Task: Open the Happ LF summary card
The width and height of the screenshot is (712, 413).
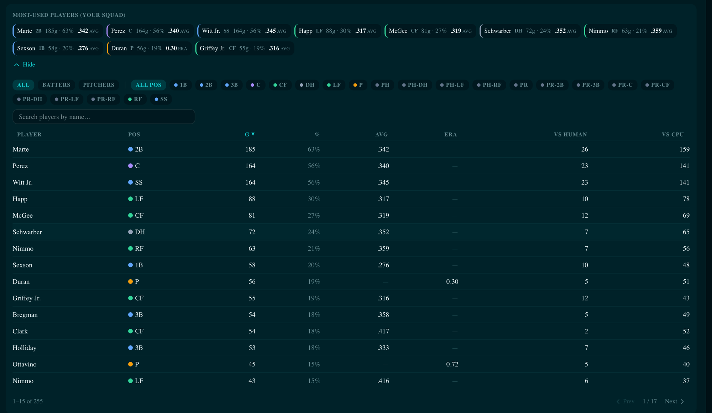Action: [x=337, y=31]
